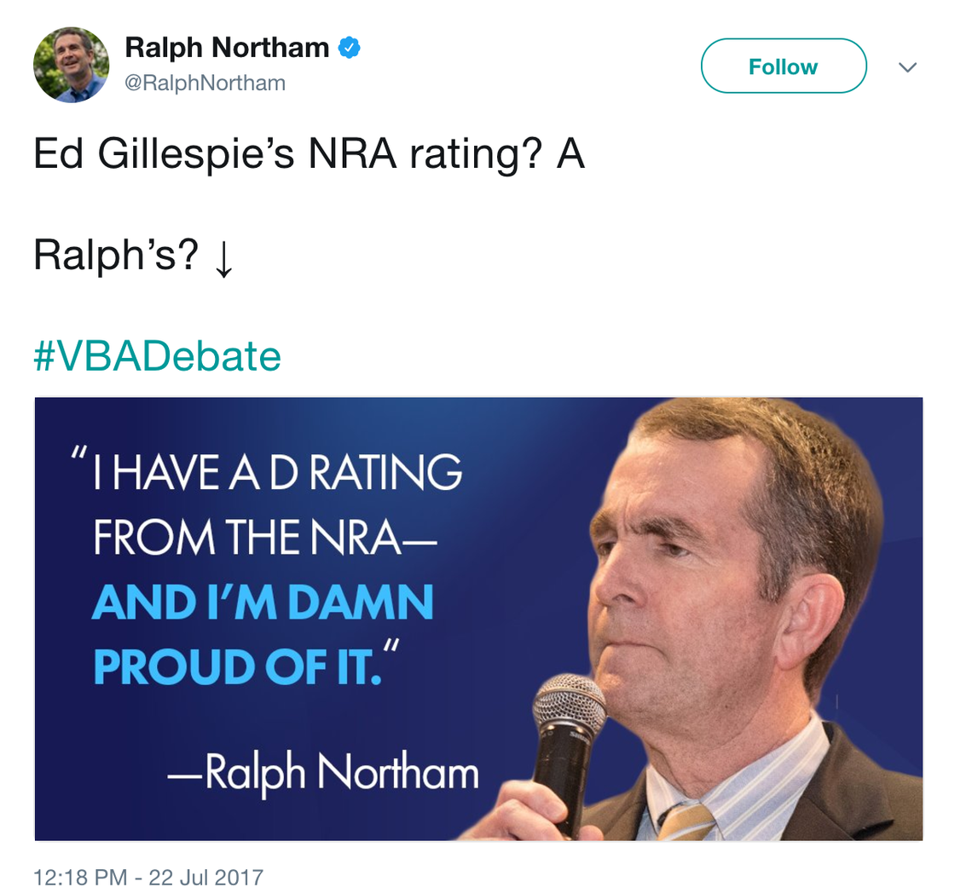972x893 pixels.
Task: Click the down arrow emoji after Ralph's?
Action: coord(223,261)
